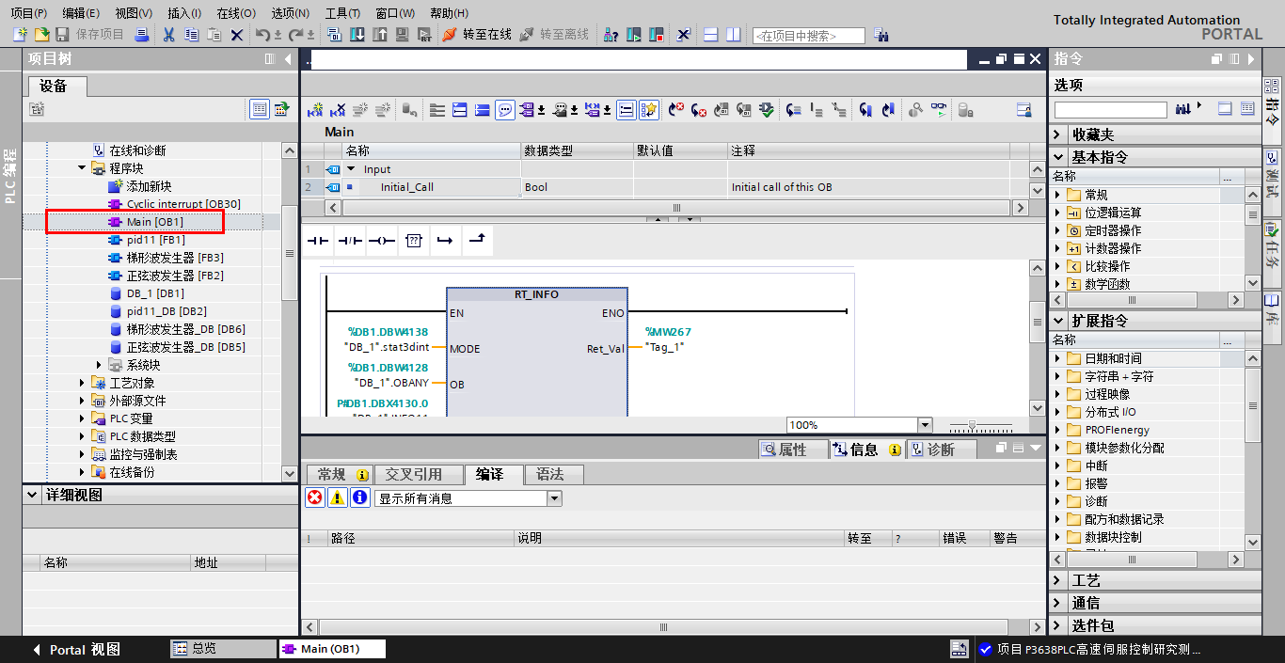Click the editor zoom slider handle
This screenshot has height=663, width=1285.
973,425
